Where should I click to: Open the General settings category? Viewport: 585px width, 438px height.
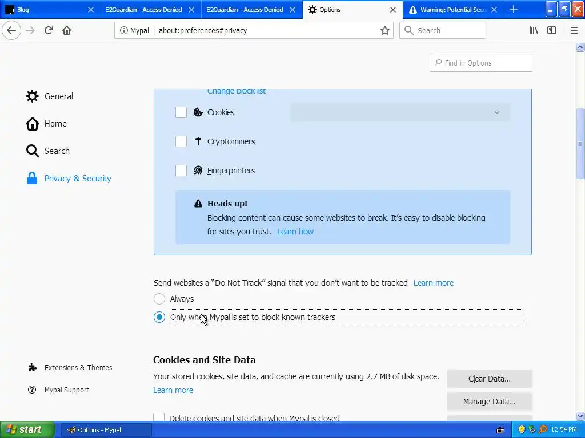50,96
